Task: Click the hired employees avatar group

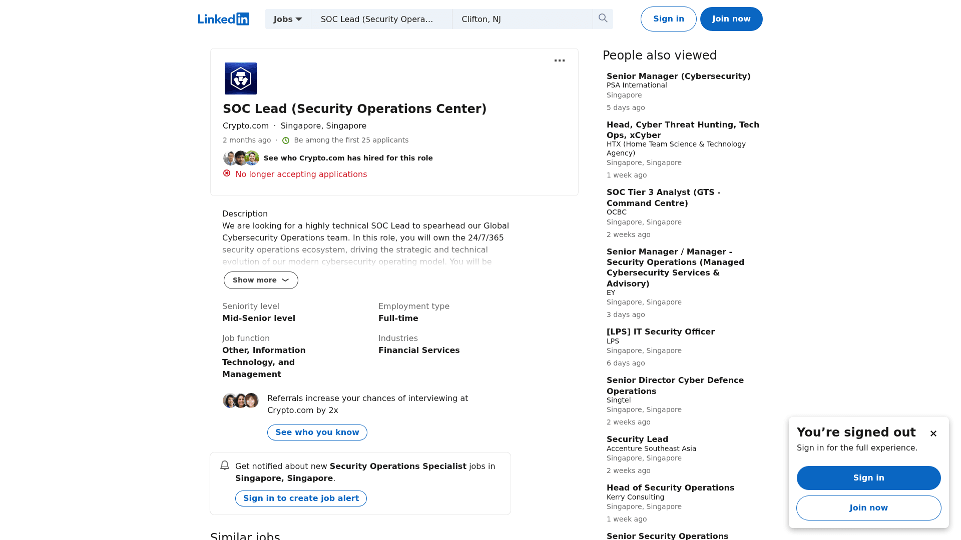Action: tap(241, 158)
